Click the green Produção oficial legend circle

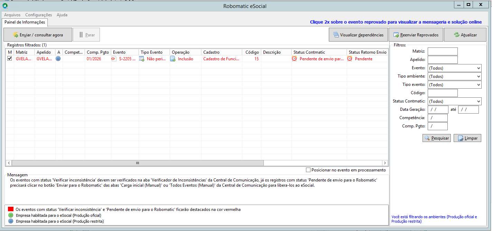click(11, 215)
